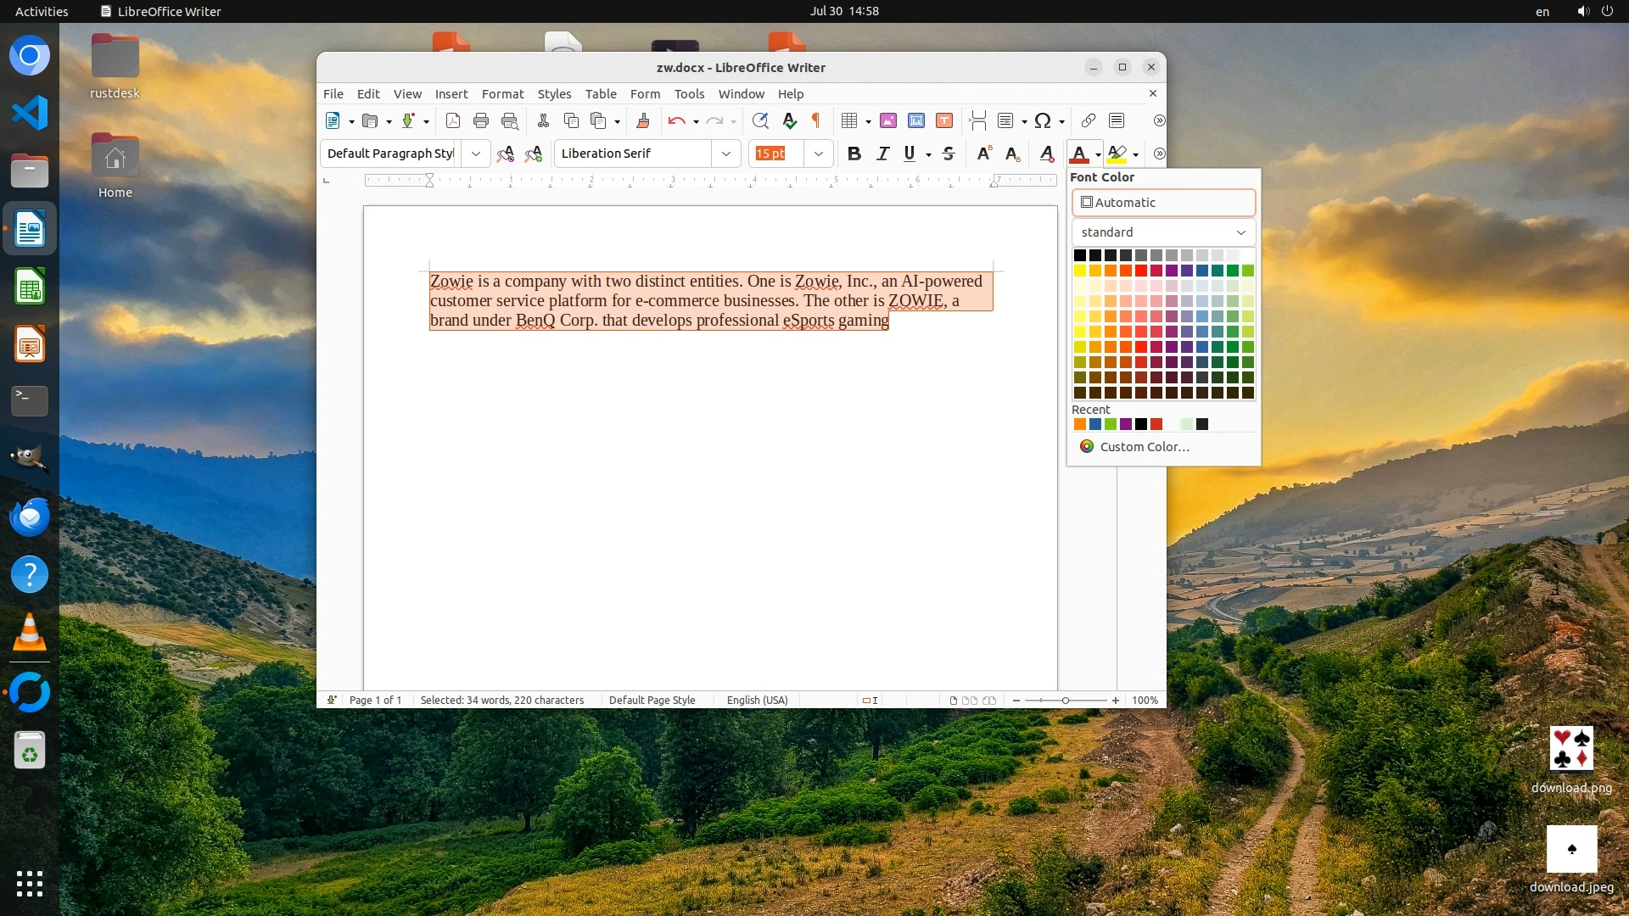Click the Insert Image icon
Screen dimensions: 1629x916
(888, 120)
